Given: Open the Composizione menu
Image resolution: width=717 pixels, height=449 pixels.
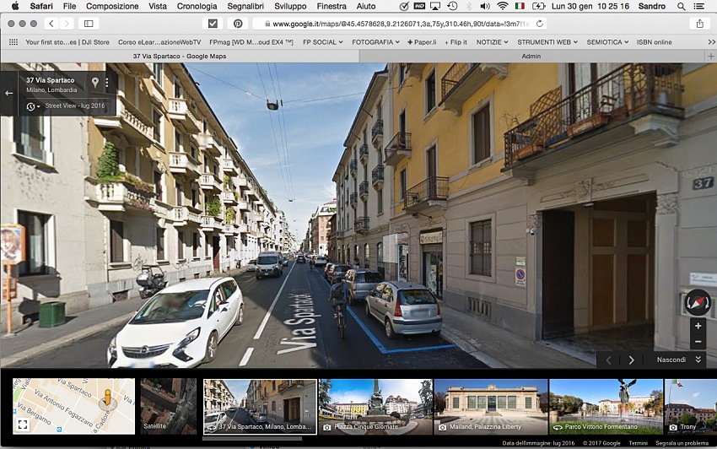Looking at the screenshot, I should click(112, 7).
